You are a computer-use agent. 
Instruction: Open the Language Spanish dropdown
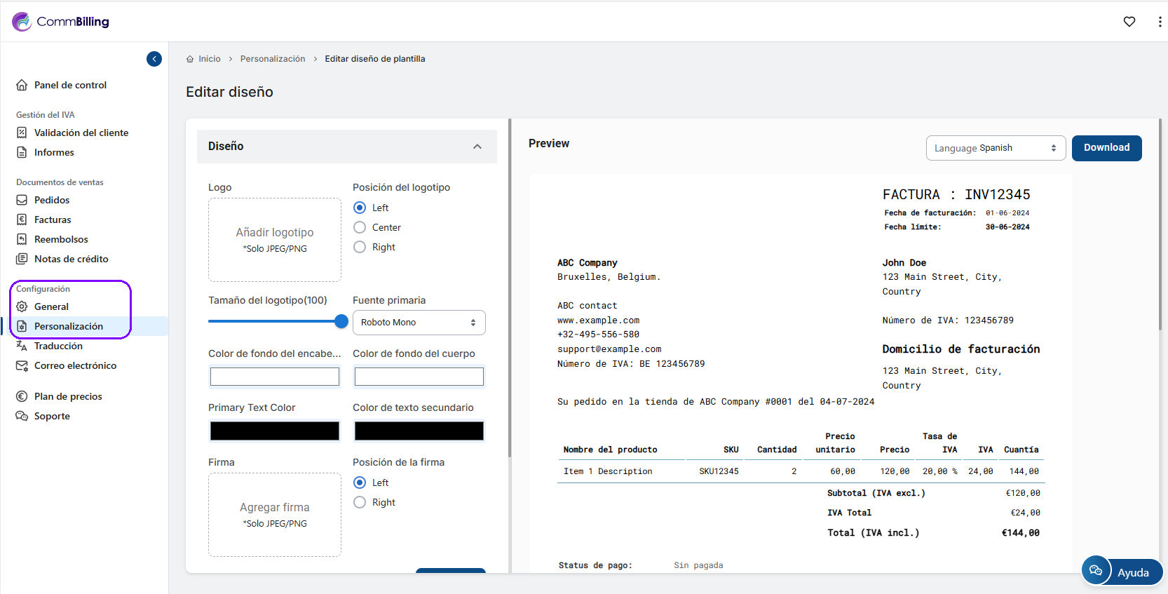pyautogui.click(x=995, y=148)
